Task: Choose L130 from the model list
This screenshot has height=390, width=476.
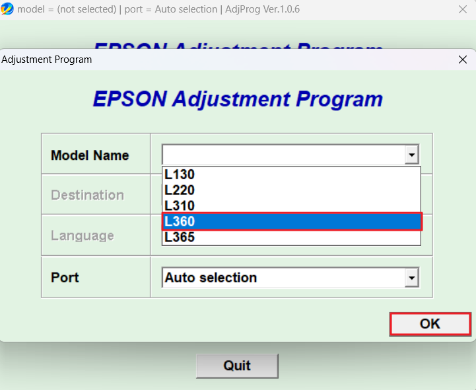Action: point(291,175)
